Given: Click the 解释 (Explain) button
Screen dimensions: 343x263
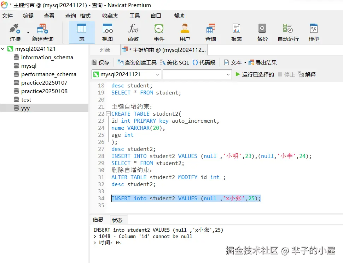Looking at the screenshot, I should [307, 75].
